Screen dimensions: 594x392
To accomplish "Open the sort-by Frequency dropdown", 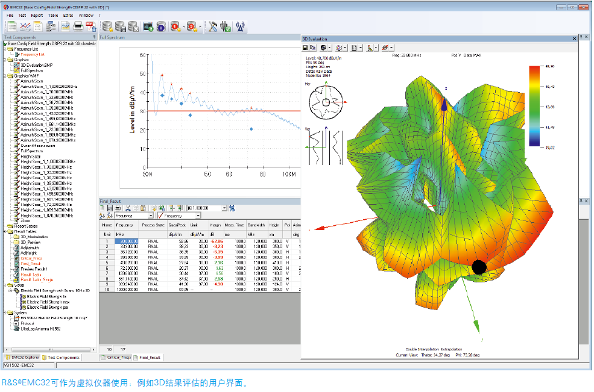I will (151, 216).
